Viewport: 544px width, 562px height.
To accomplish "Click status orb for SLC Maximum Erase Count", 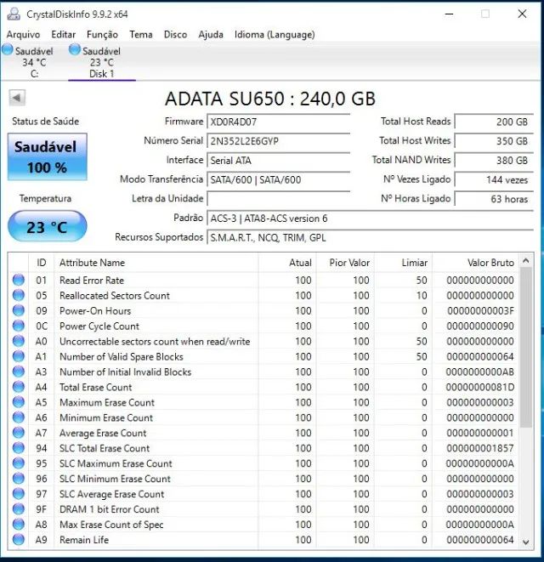I will tap(19, 463).
